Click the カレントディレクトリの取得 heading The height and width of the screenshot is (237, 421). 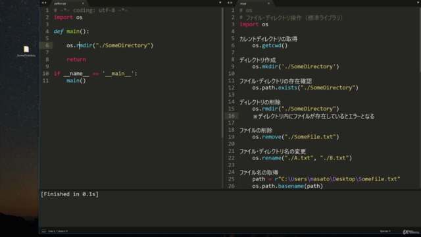tap(268, 39)
